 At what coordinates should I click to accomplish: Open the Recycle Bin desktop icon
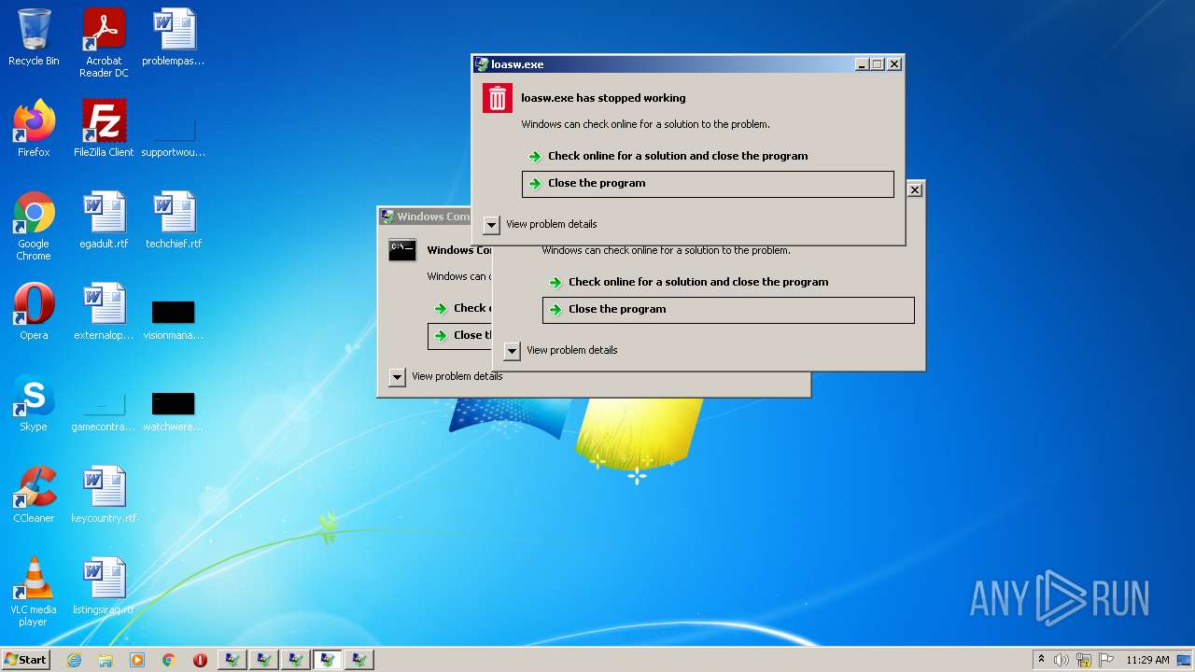(34, 38)
